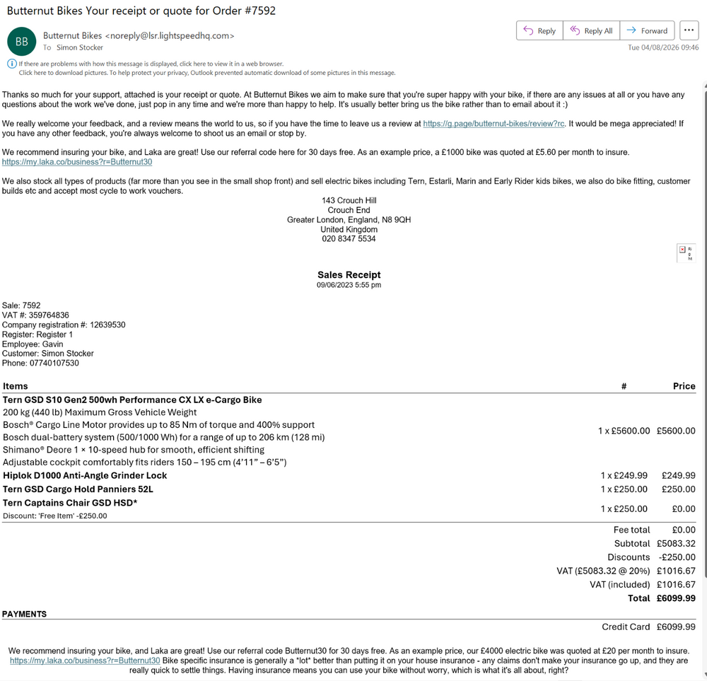Open the first Laka referral link

click(77, 162)
